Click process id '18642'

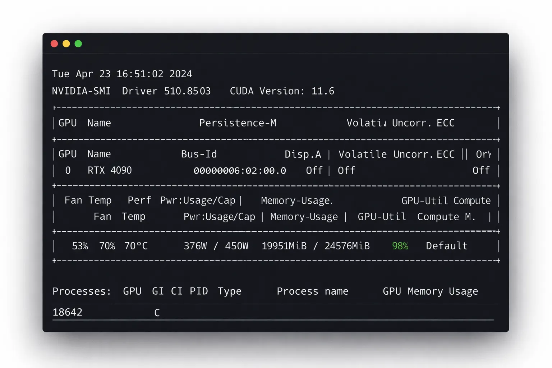tap(68, 312)
